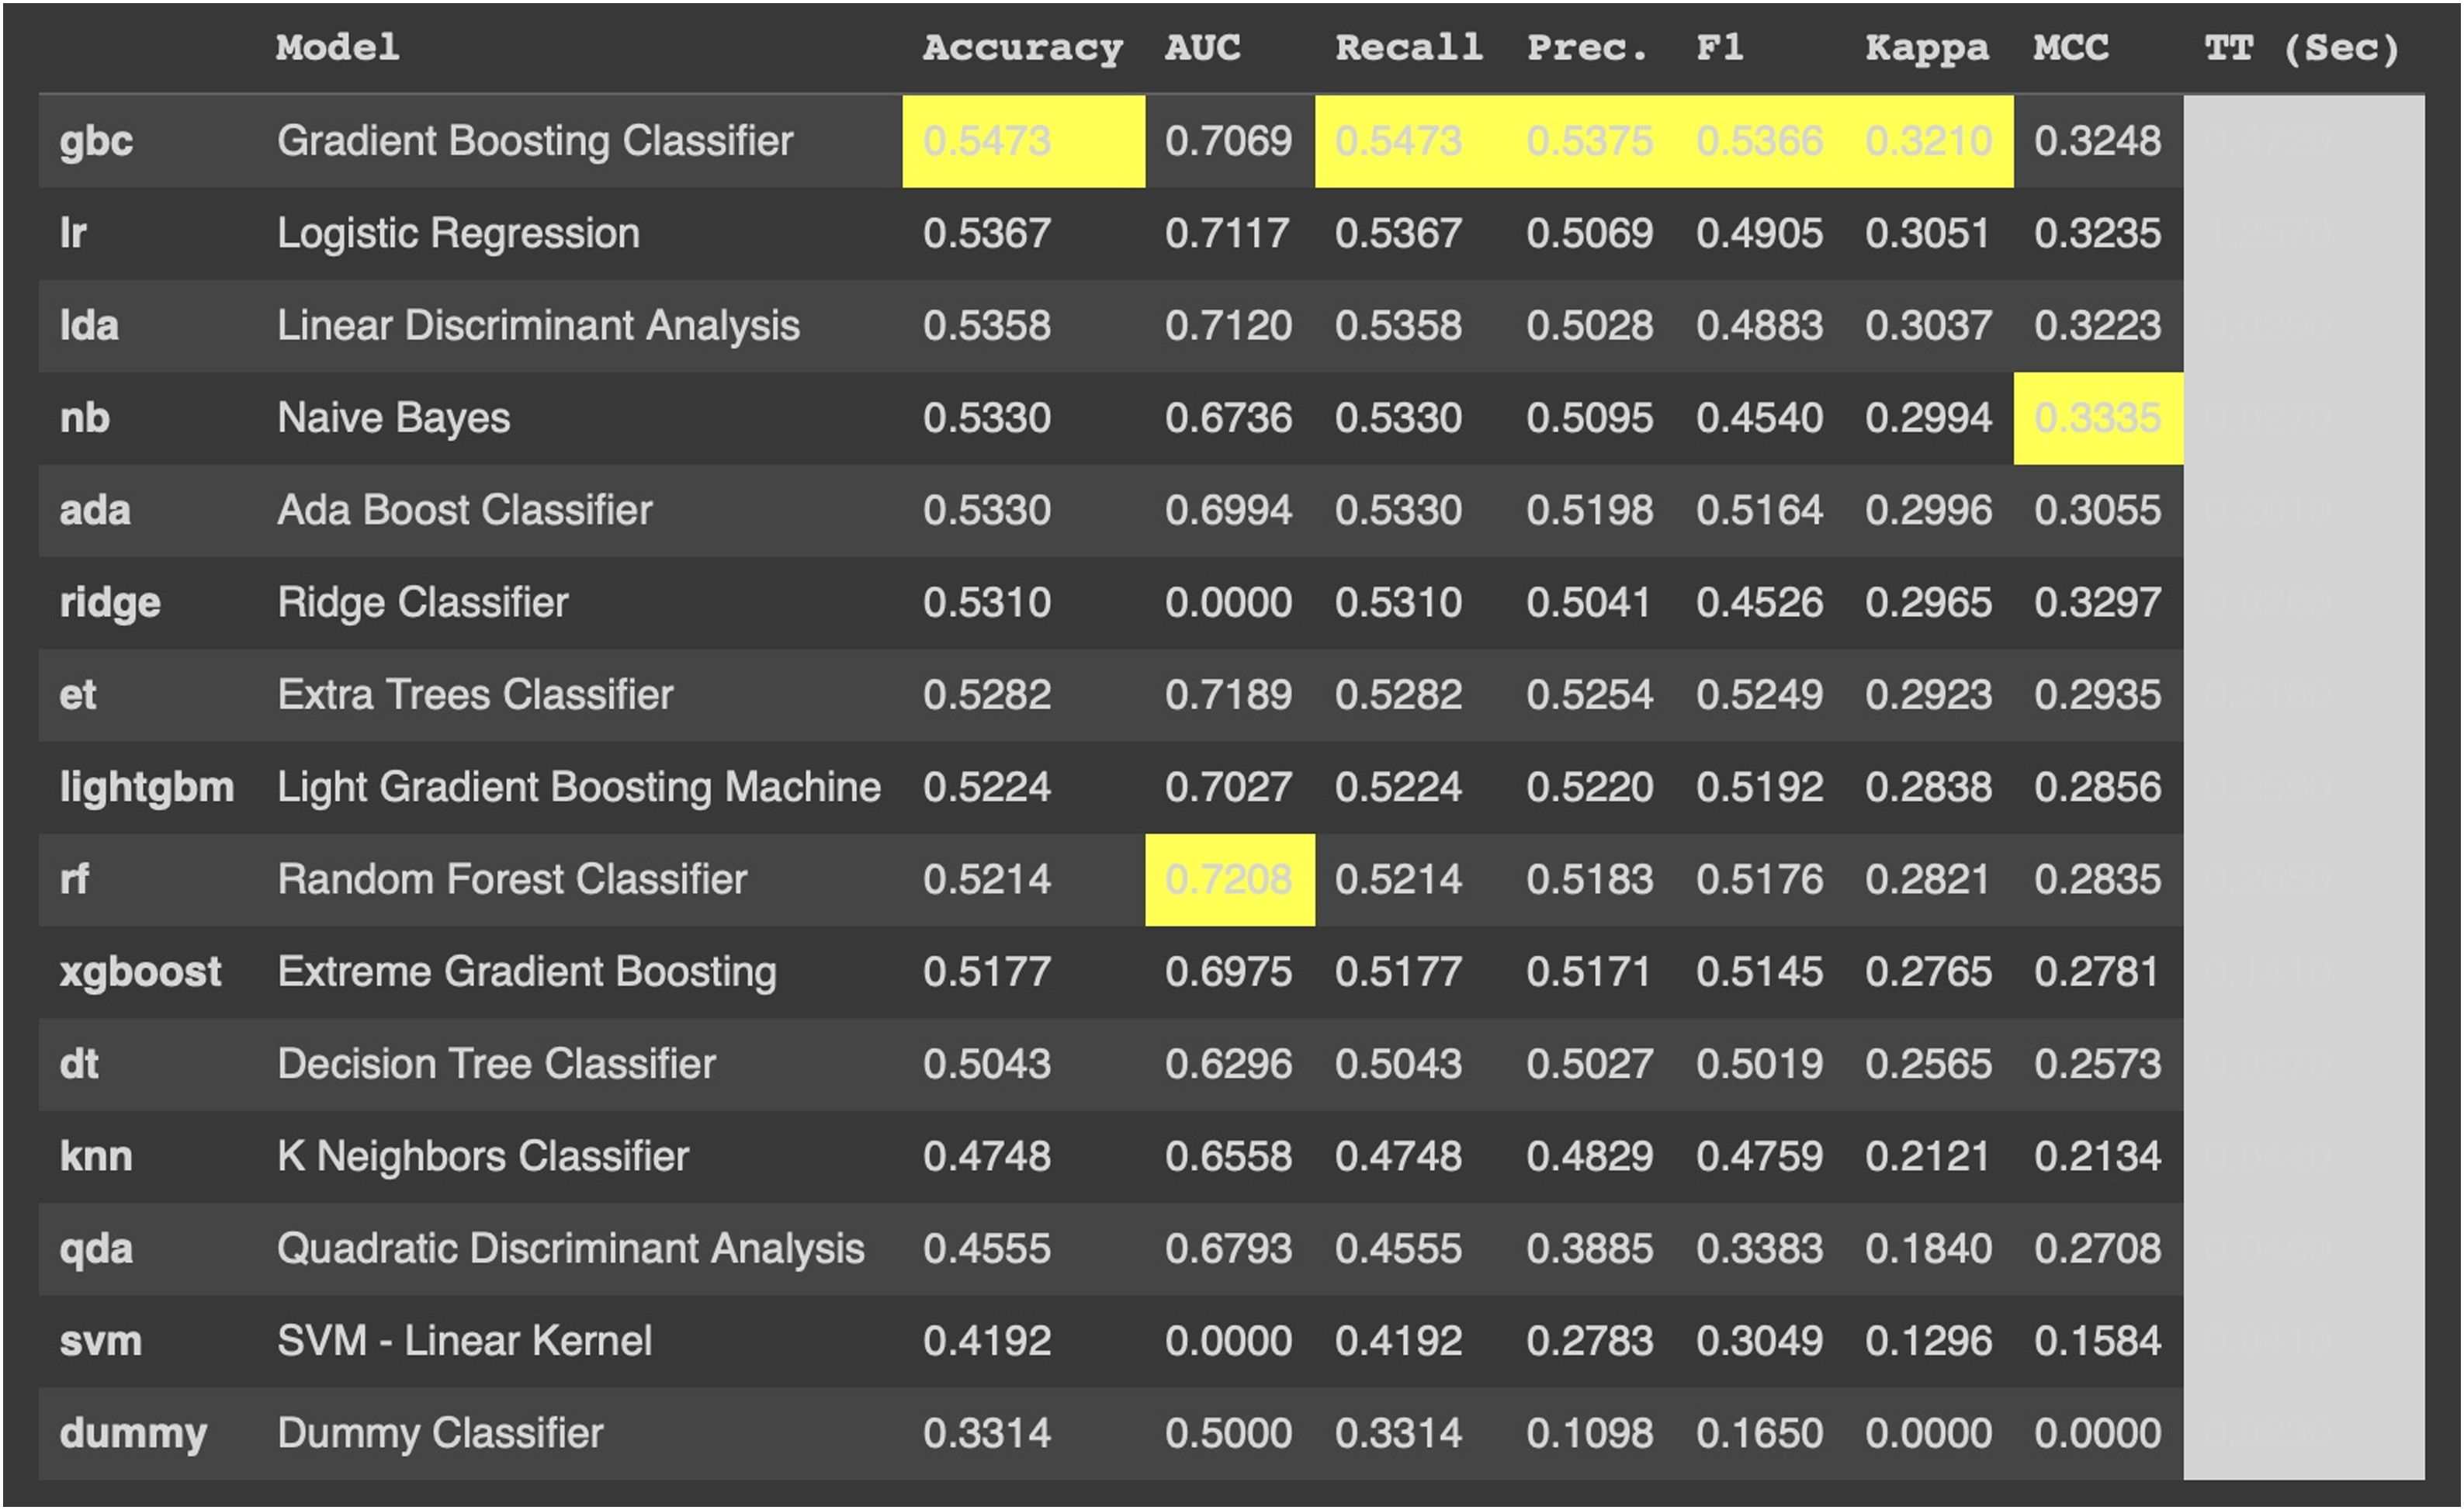The image size is (2464, 1510).
Task: Select the Recall column header
Action: coord(1408,47)
